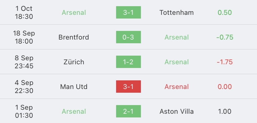Open the Tottenham team link
This screenshot has width=257, height=123.
pyautogui.click(x=177, y=13)
